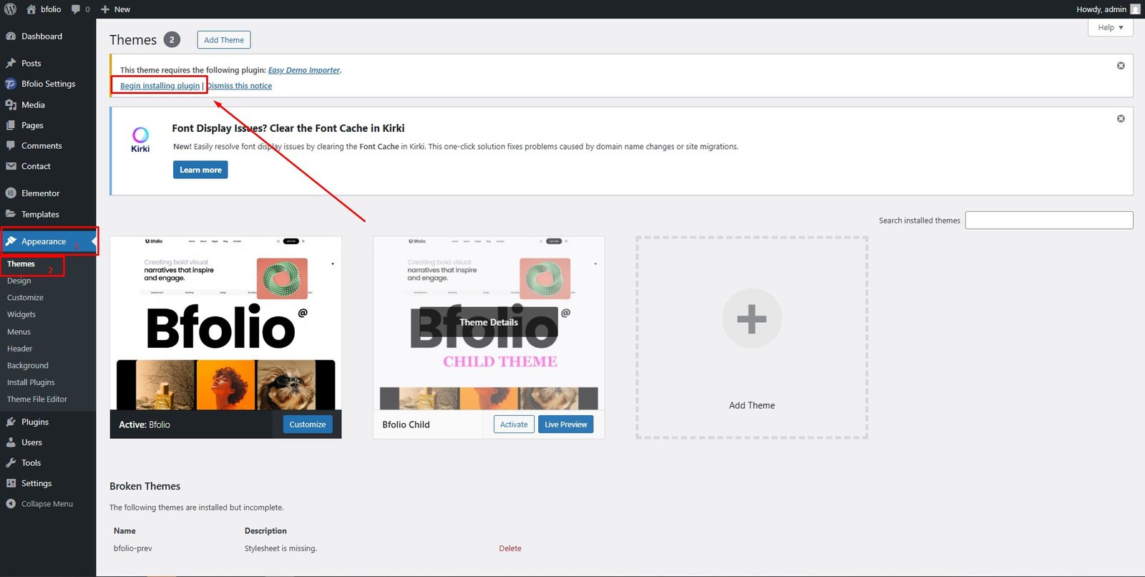Dismiss the Kirki font cache notice
The height and width of the screenshot is (577, 1145).
(x=1121, y=119)
